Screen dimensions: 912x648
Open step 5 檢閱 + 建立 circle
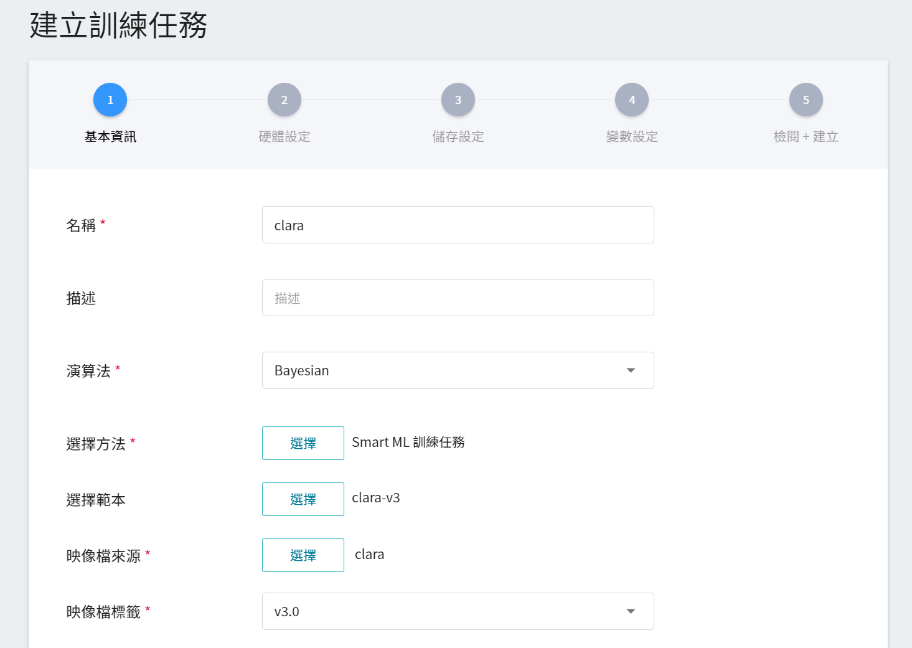click(806, 100)
